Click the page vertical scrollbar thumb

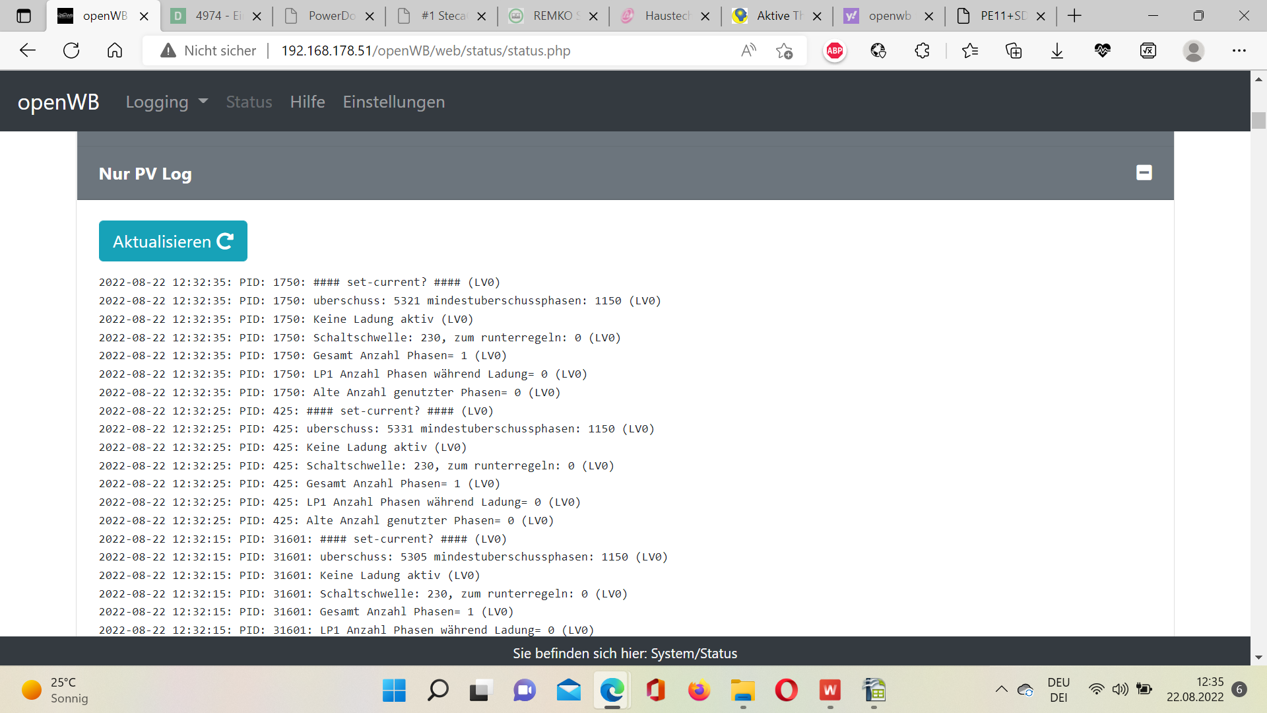point(1258,120)
